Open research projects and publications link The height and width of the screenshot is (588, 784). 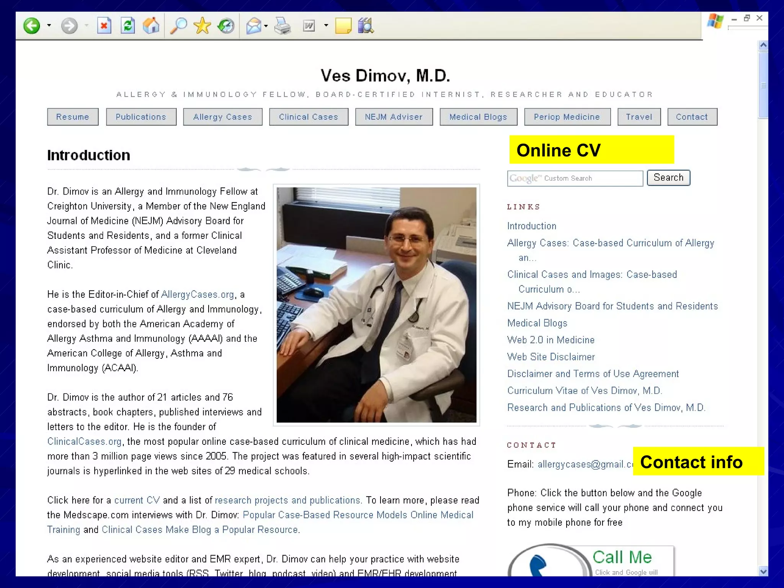tap(288, 500)
